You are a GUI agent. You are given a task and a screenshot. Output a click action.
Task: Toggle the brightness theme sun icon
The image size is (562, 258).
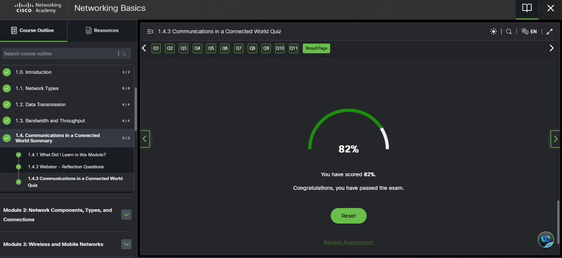(x=493, y=31)
